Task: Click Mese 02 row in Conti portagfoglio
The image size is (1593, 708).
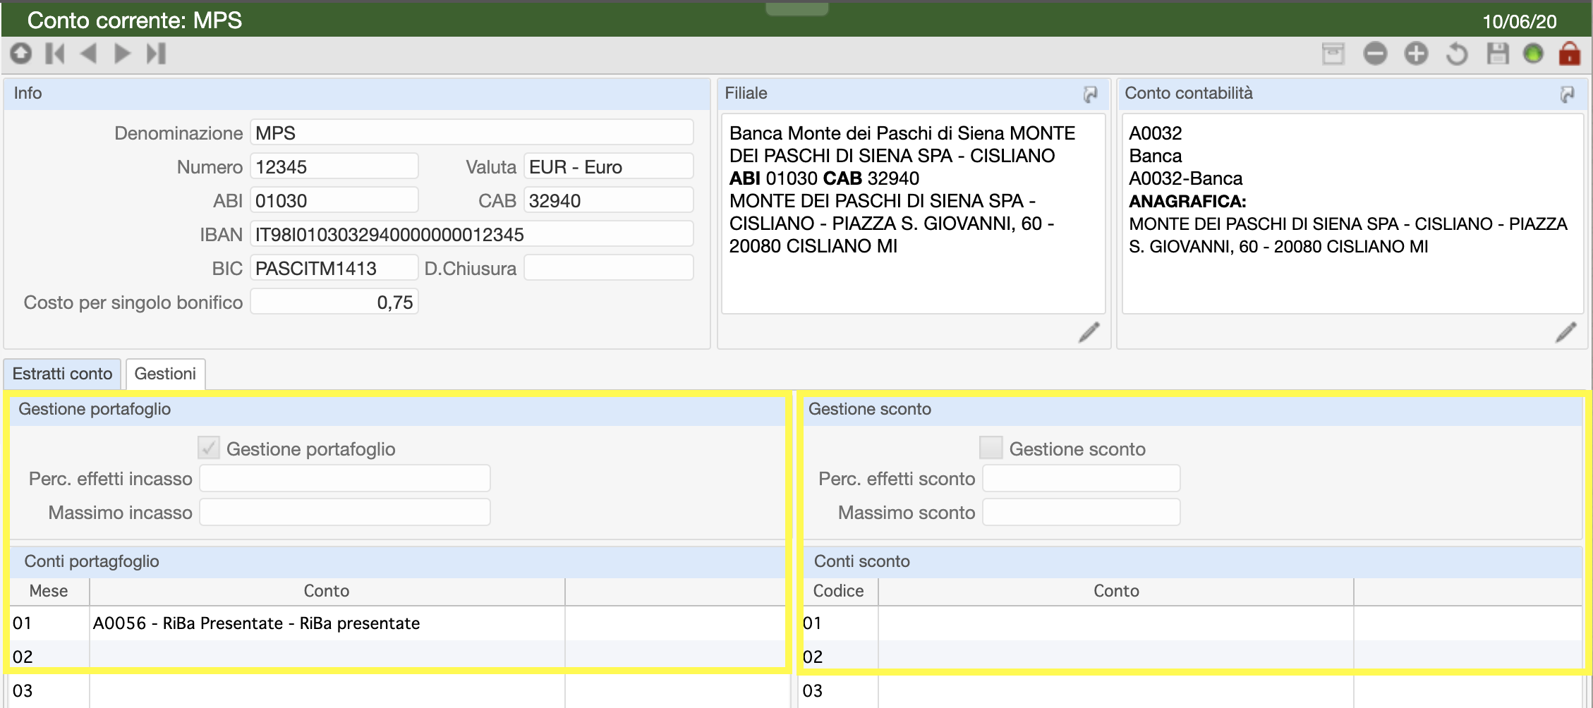Action: (399, 657)
